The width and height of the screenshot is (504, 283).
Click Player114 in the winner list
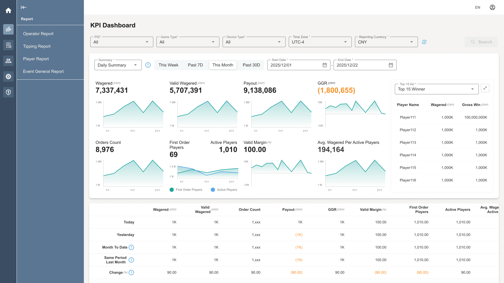[x=408, y=155]
